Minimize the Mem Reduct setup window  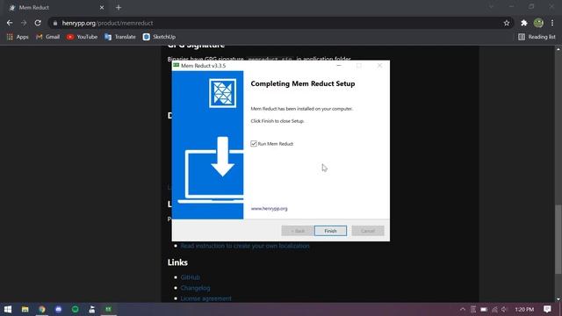(339, 66)
